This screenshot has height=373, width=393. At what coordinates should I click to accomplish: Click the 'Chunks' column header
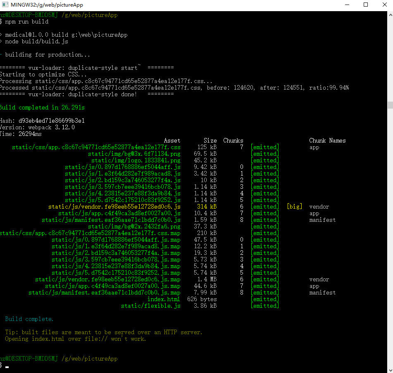pyautogui.click(x=233, y=140)
